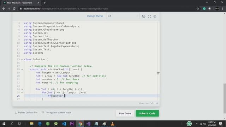This screenshot has width=226, height=127.
Task: Open Task View on the taskbar
Action: tap(20, 124)
